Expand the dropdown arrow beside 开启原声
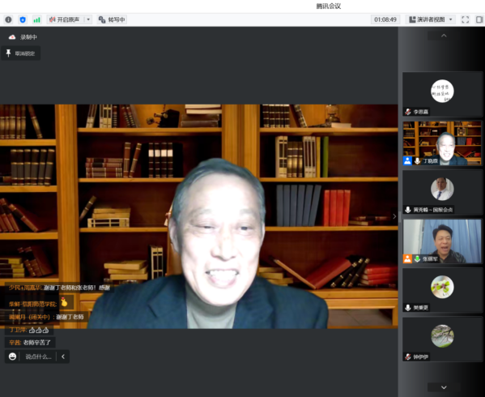This screenshot has height=397, width=485. point(88,19)
